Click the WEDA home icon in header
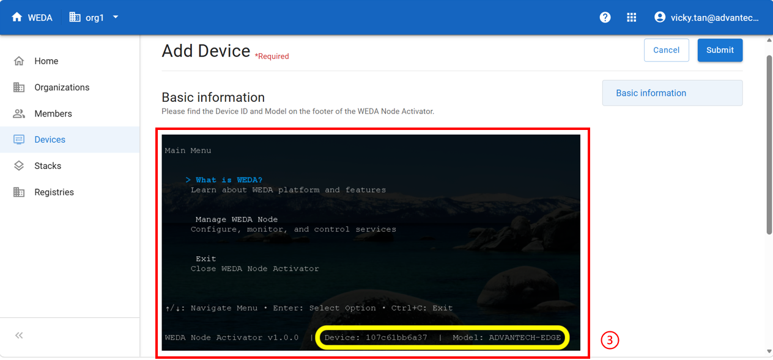Screen dimensions: 773x360 [17, 18]
